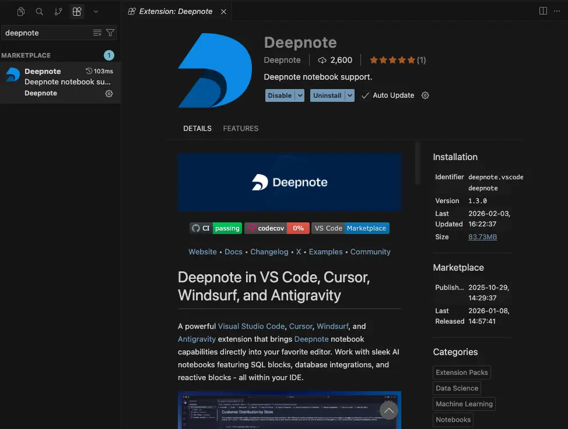Clear the extension search input icon
568x429 pixels.
[x=97, y=33]
